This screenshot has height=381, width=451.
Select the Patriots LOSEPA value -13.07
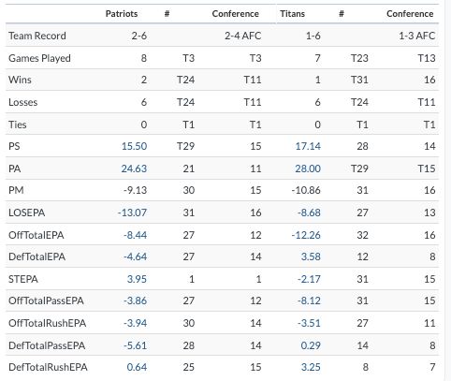pyautogui.click(x=132, y=212)
